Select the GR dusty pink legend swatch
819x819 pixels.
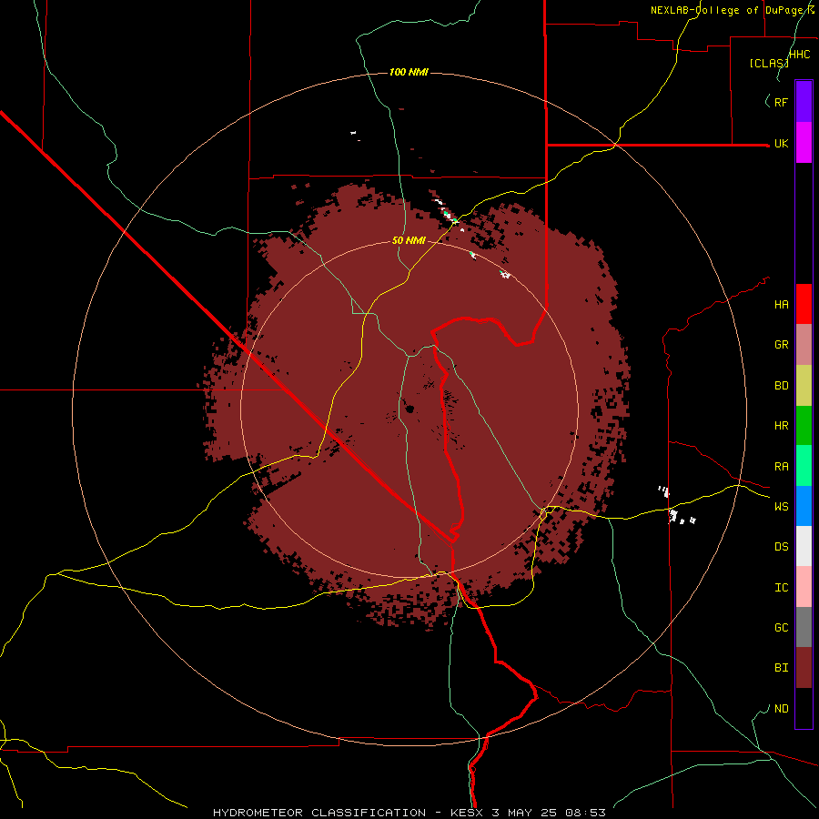(804, 344)
